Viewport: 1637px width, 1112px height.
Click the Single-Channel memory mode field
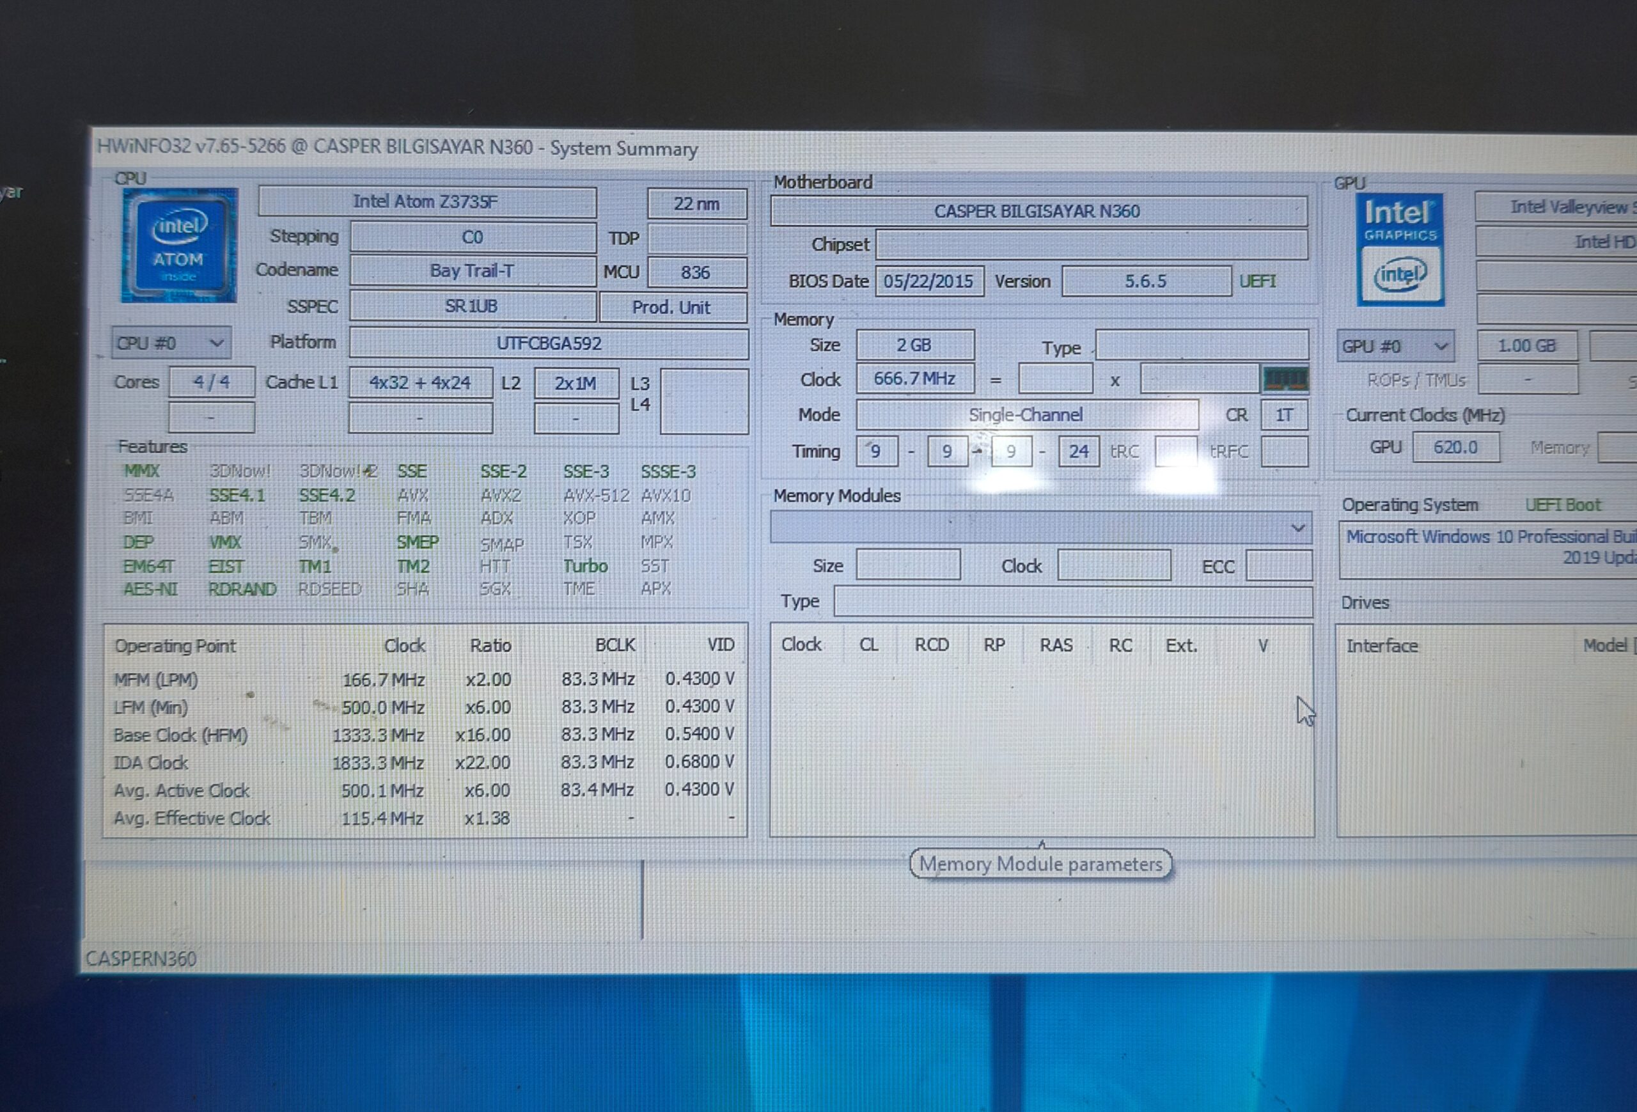coord(1027,415)
